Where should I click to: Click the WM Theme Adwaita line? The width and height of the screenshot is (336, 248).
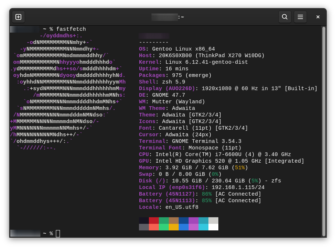coord(167,108)
